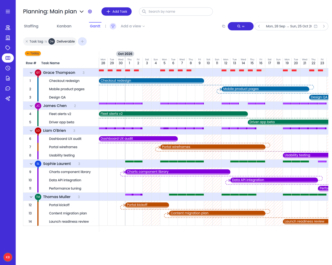Screen dimensions: 332x265
Task: Open Gantt view options three-dot menu
Action: [105, 26]
